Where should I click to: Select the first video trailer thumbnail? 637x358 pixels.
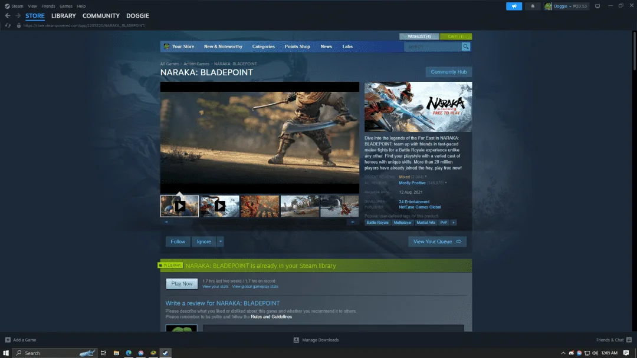179,206
